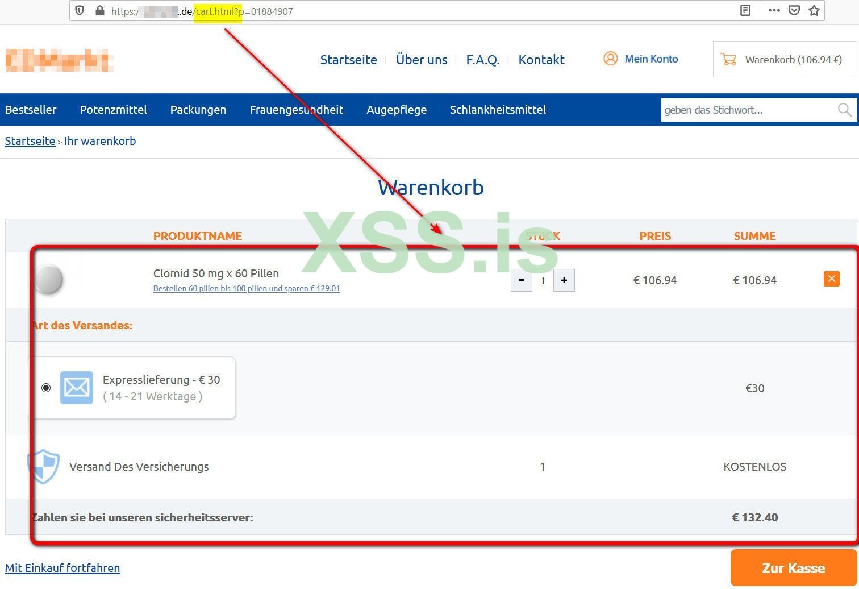The height and width of the screenshot is (589, 859).
Task: Click the Mein Konto user icon
Action: tap(611, 59)
